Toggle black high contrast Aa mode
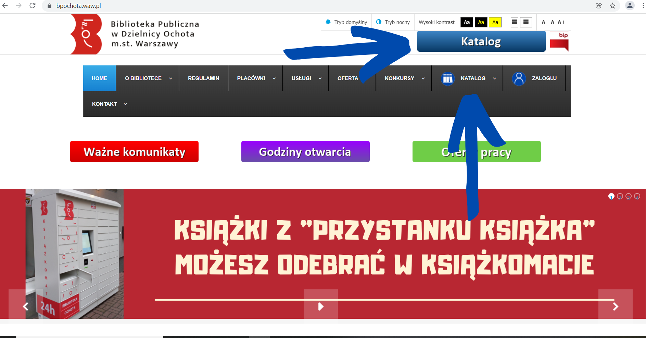Image resolution: width=646 pixels, height=338 pixels. tap(467, 22)
